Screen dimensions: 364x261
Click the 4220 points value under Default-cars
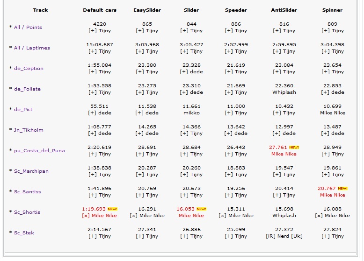pos(100,24)
